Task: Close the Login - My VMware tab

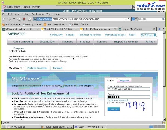Action: 154,29
